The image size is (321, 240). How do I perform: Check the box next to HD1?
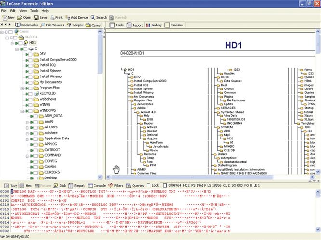(20, 43)
